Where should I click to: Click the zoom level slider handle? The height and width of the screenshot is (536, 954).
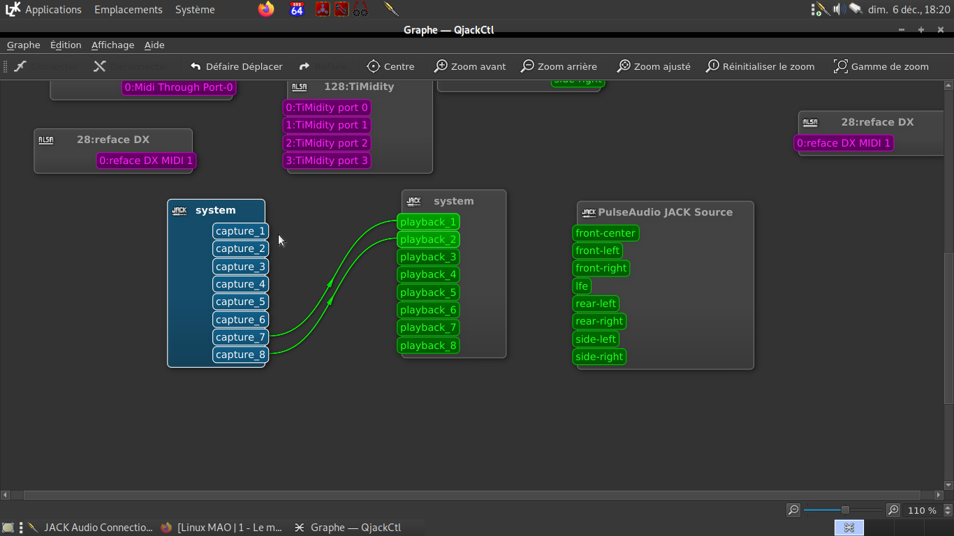pyautogui.click(x=845, y=510)
